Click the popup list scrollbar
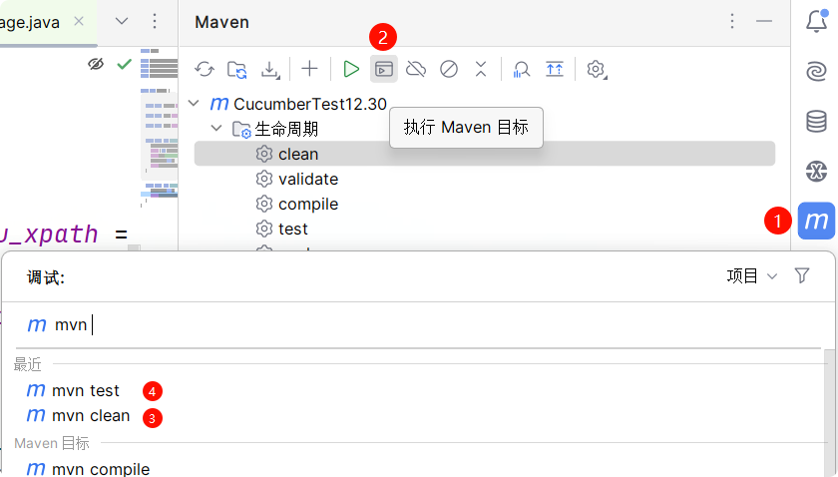 (x=829, y=413)
